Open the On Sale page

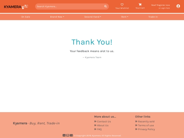pyautogui.click(x=26, y=17)
